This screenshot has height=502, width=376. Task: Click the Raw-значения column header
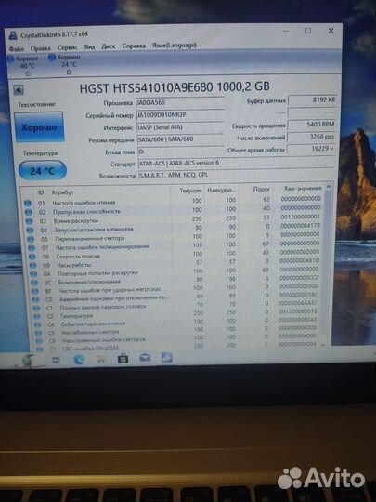(x=303, y=188)
